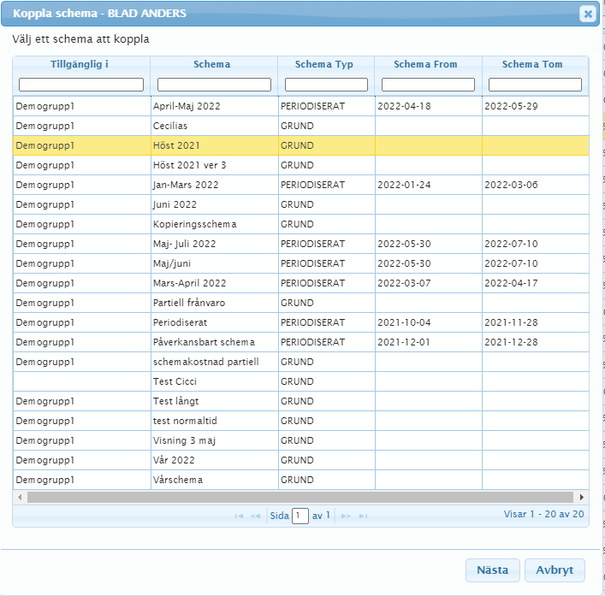
Task: Click the page number input box
Action: 300,516
